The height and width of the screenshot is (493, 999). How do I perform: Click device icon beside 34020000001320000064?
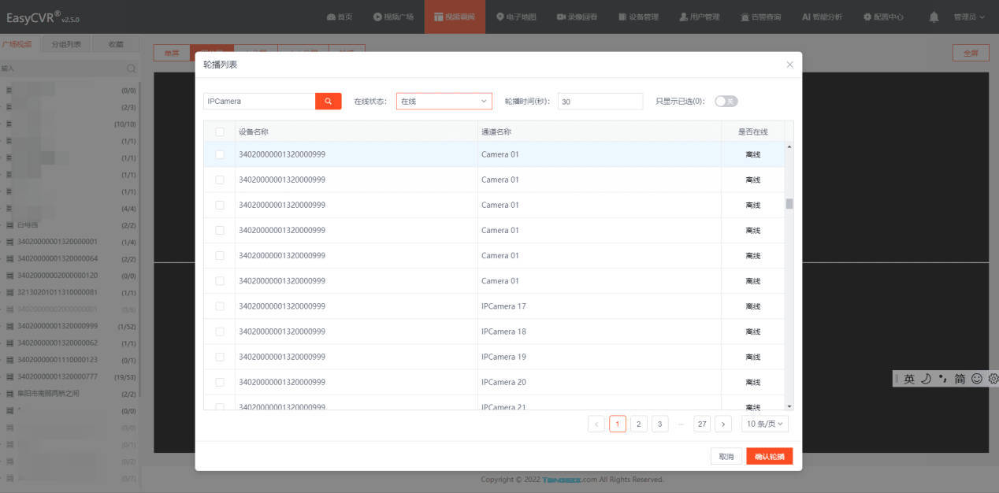click(9, 258)
